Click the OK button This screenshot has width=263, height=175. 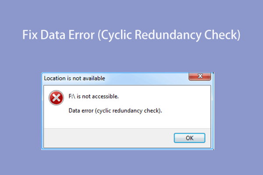coord(189,138)
